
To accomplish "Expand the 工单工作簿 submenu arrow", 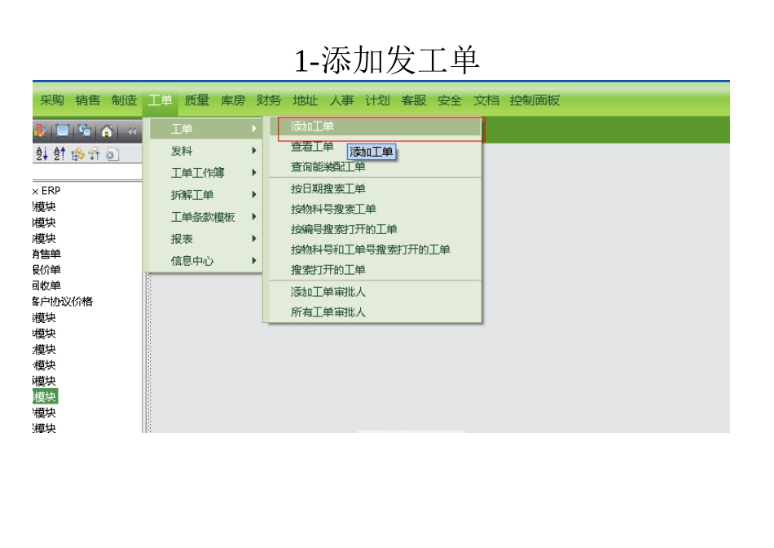I will pyautogui.click(x=253, y=172).
